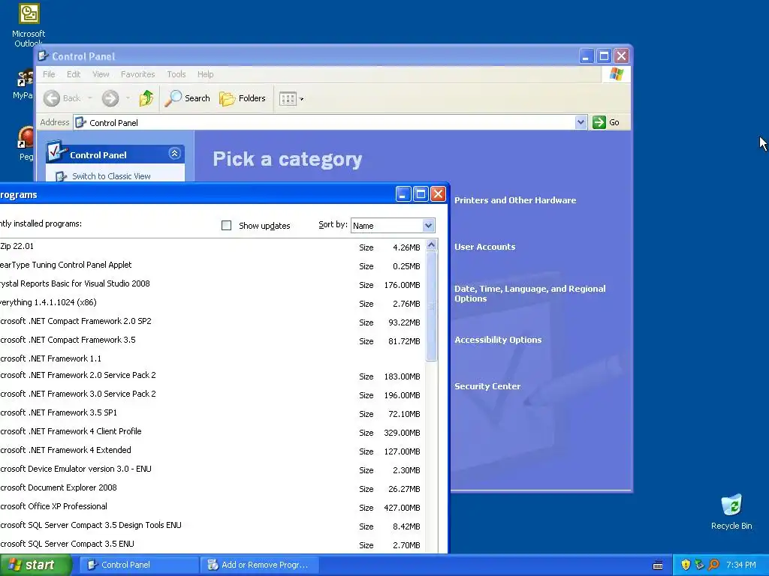The height and width of the screenshot is (576, 769).
Task: Minimize the Add or Remove Programs window
Action: click(x=403, y=194)
